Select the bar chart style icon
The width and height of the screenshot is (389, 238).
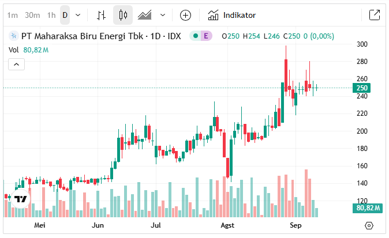tap(102, 15)
